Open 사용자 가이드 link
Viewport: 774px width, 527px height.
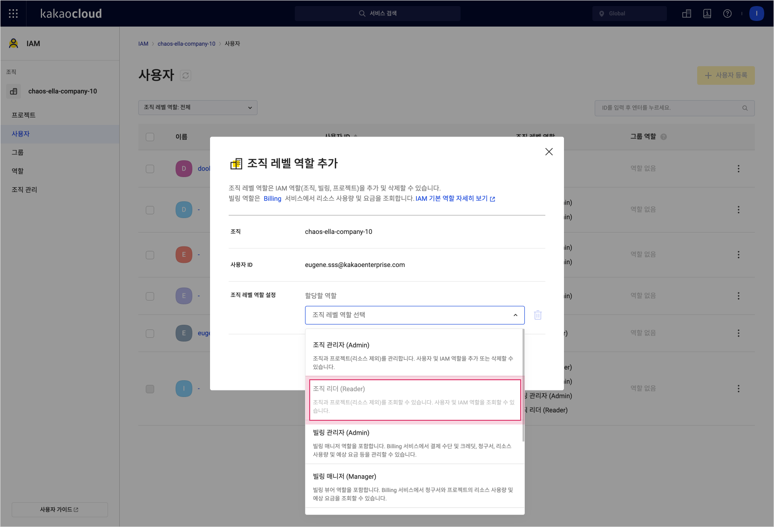coord(60,509)
